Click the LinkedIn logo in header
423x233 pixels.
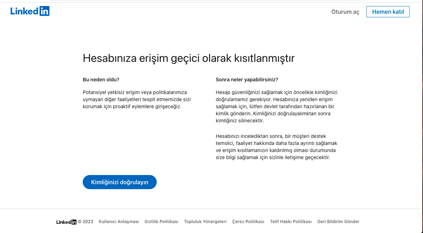[x=30, y=11]
